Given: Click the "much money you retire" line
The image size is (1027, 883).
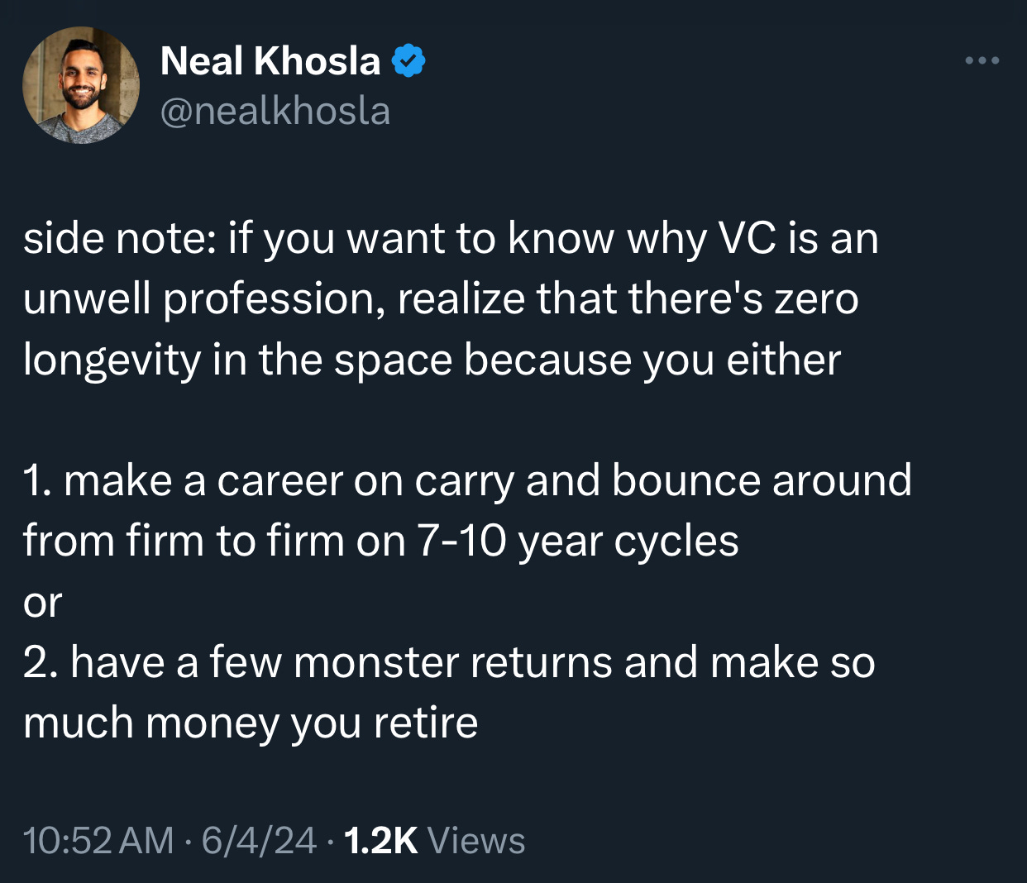Looking at the screenshot, I should click(x=251, y=724).
